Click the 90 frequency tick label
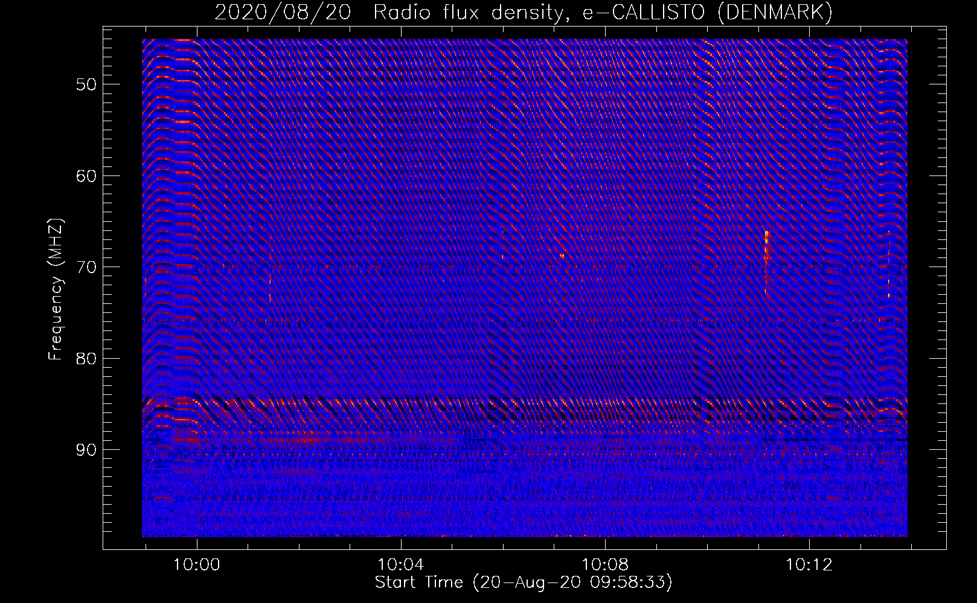Image resolution: width=977 pixels, height=603 pixels. point(86,450)
